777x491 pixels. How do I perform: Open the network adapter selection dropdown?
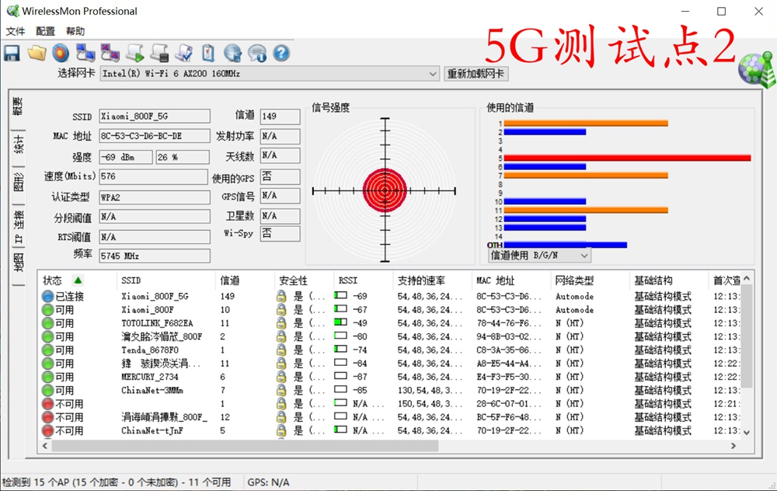point(434,75)
